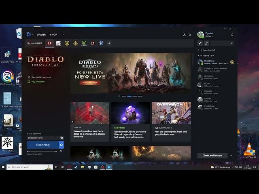The image size is (259, 194).
Task: Click the Scanning button
Action: coord(43,145)
